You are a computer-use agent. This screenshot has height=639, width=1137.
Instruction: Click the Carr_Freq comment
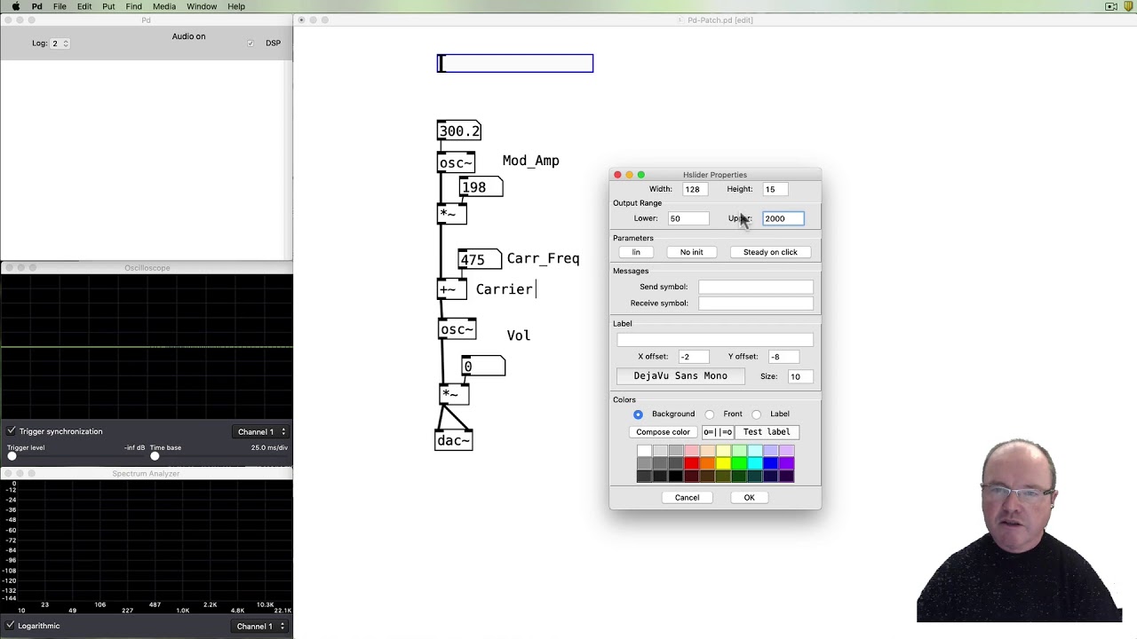543,258
